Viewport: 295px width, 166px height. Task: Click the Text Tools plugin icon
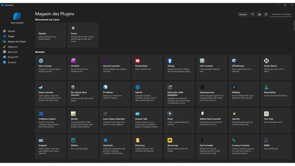pyautogui.click(x=266, y=114)
